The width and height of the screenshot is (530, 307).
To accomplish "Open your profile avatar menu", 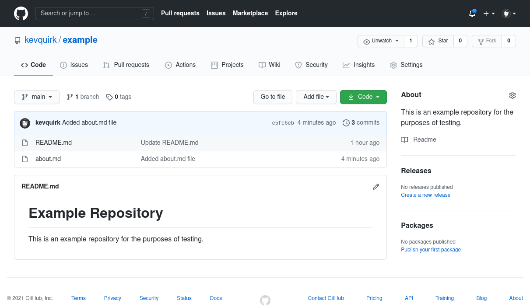I will (x=506, y=14).
